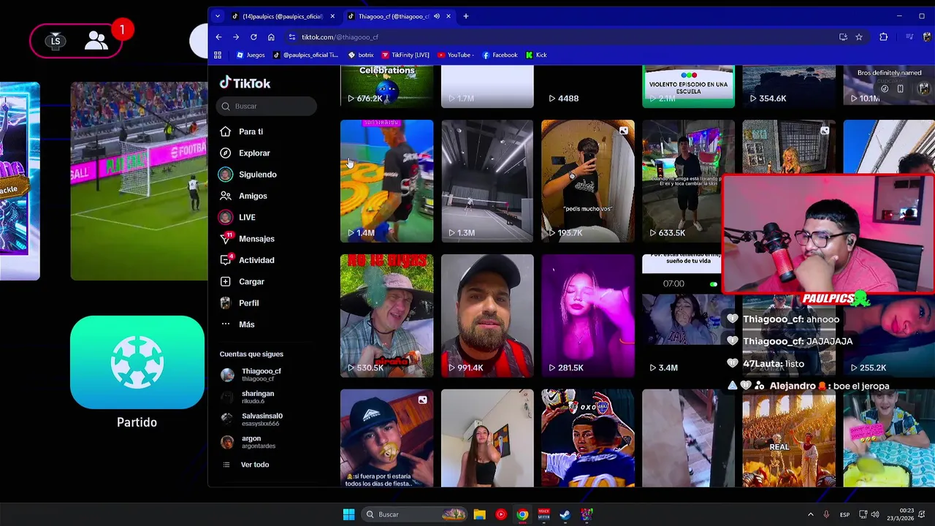Go forward in the browser
Image resolution: width=935 pixels, height=526 pixels.
click(x=236, y=37)
